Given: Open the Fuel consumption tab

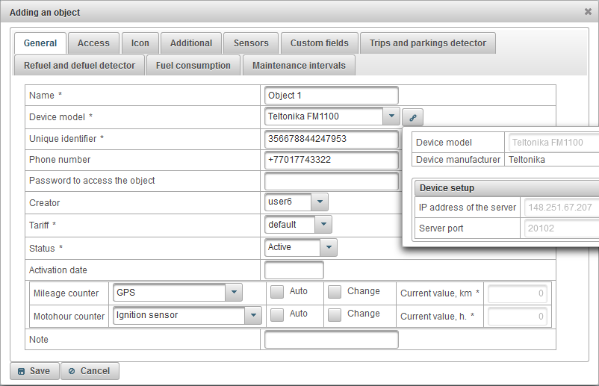Looking at the screenshot, I should (193, 66).
